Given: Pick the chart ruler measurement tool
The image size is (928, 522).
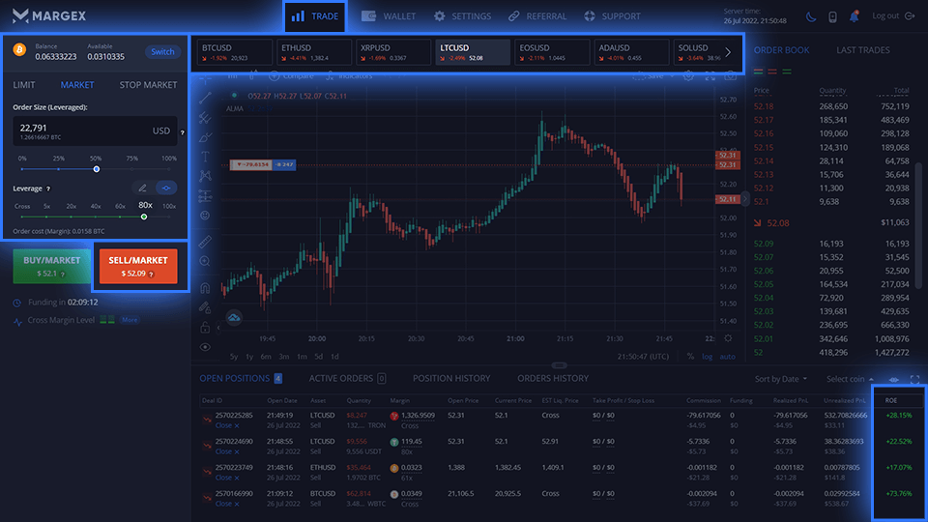Looking at the screenshot, I should click(x=205, y=241).
